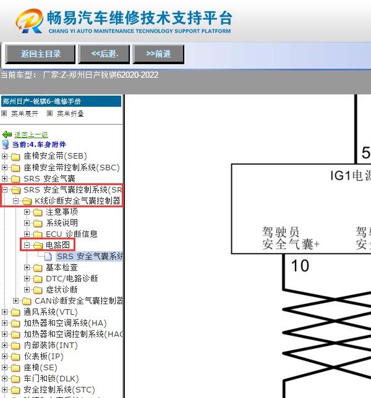Go back with the <<后退 button
371x398 pixels.
(x=104, y=54)
